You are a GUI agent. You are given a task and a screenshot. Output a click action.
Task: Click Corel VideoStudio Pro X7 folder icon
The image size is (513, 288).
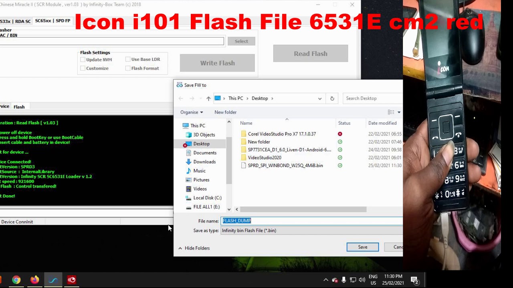[x=243, y=134]
